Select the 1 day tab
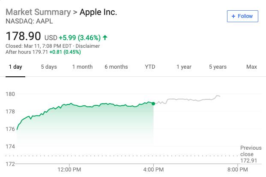The height and width of the screenshot is (177, 266). pos(15,67)
